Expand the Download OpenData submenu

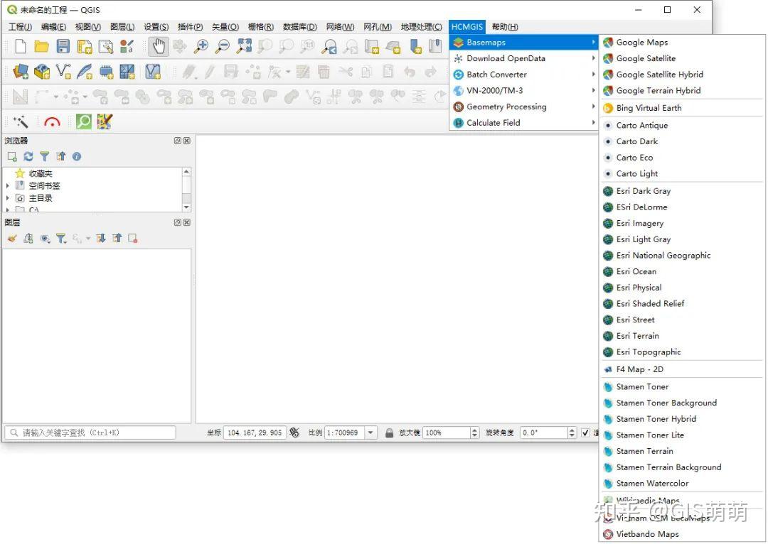[x=523, y=58]
